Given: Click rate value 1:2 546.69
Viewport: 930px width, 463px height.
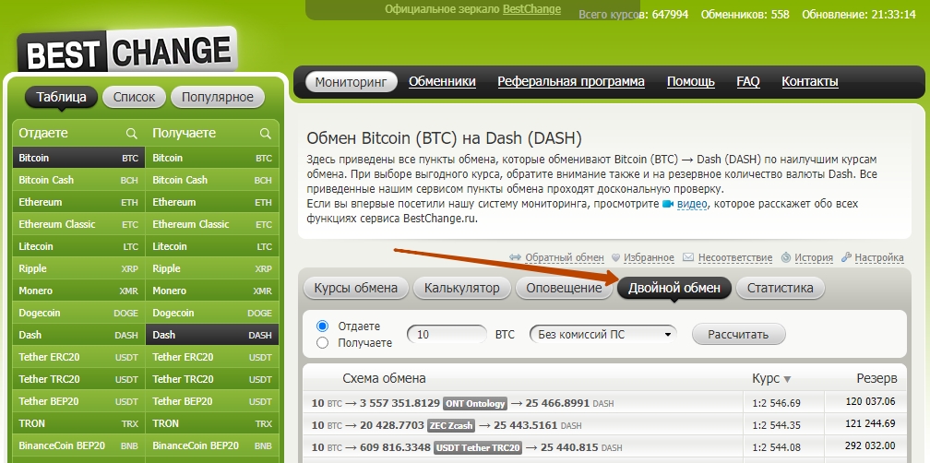Looking at the screenshot, I should 777,404.
